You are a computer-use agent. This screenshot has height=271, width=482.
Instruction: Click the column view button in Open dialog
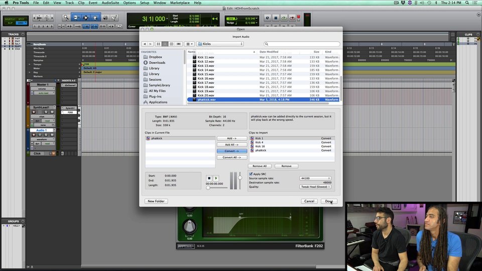tap(172, 44)
